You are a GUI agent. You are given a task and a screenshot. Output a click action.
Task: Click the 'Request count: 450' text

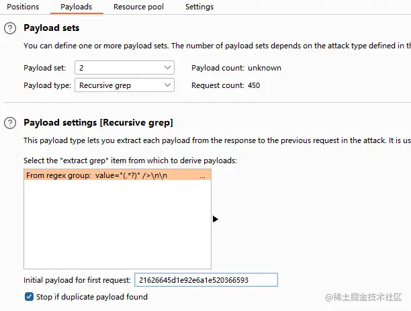[226, 85]
